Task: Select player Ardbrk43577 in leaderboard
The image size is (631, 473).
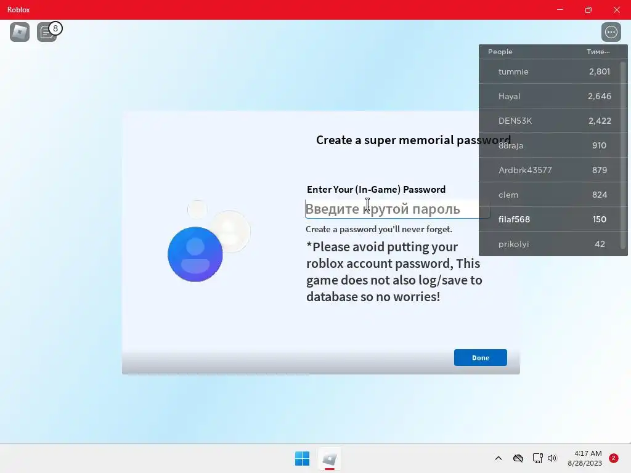Action: [550, 170]
